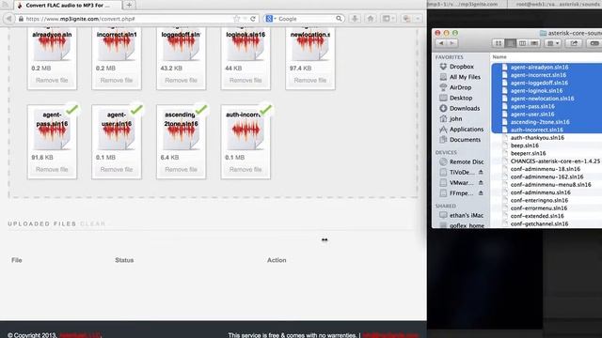Remove file ascending-2tone.sln16 from upload queue

click(x=181, y=169)
